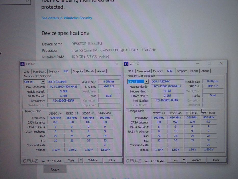Click XMP 1.2 value in left CPU-Z
This screenshot has height=179, width=238.
(x=109, y=86)
